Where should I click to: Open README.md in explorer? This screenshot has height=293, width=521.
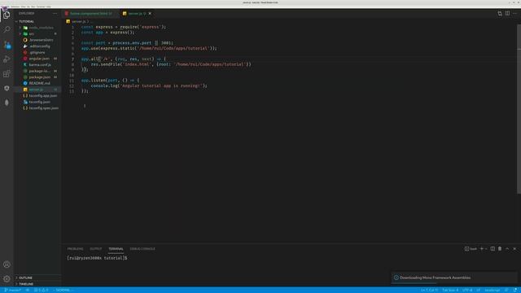point(38,83)
